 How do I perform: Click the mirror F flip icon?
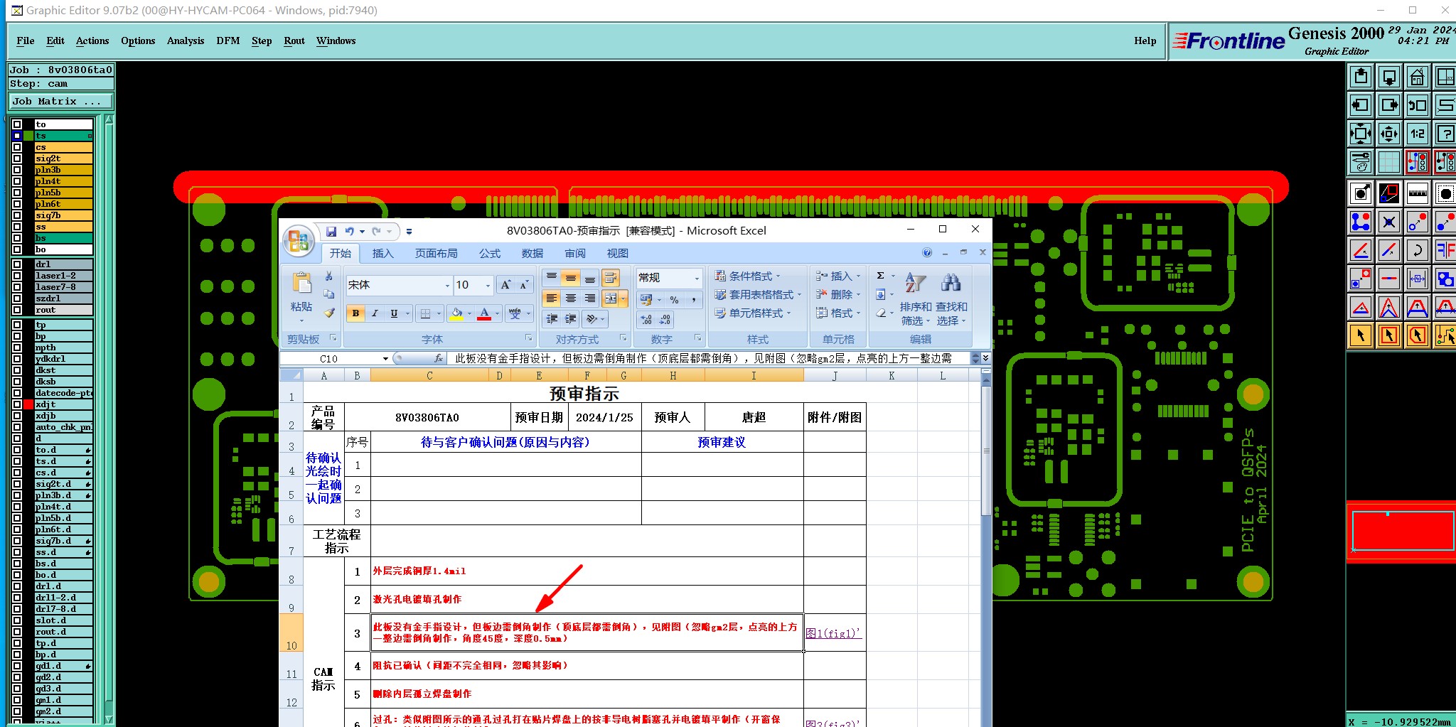[1445, 250]
